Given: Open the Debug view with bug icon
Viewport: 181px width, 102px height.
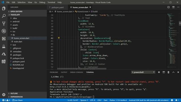Looking at the screenshot, I should point(4,31).
